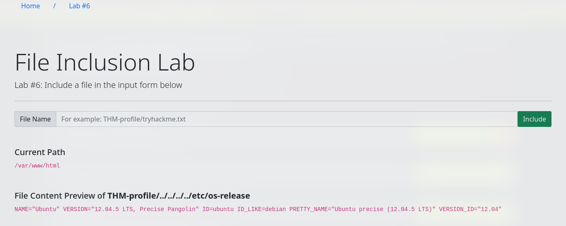
Task: Click the breadcrumb slash separator
Action: point(54,6)
